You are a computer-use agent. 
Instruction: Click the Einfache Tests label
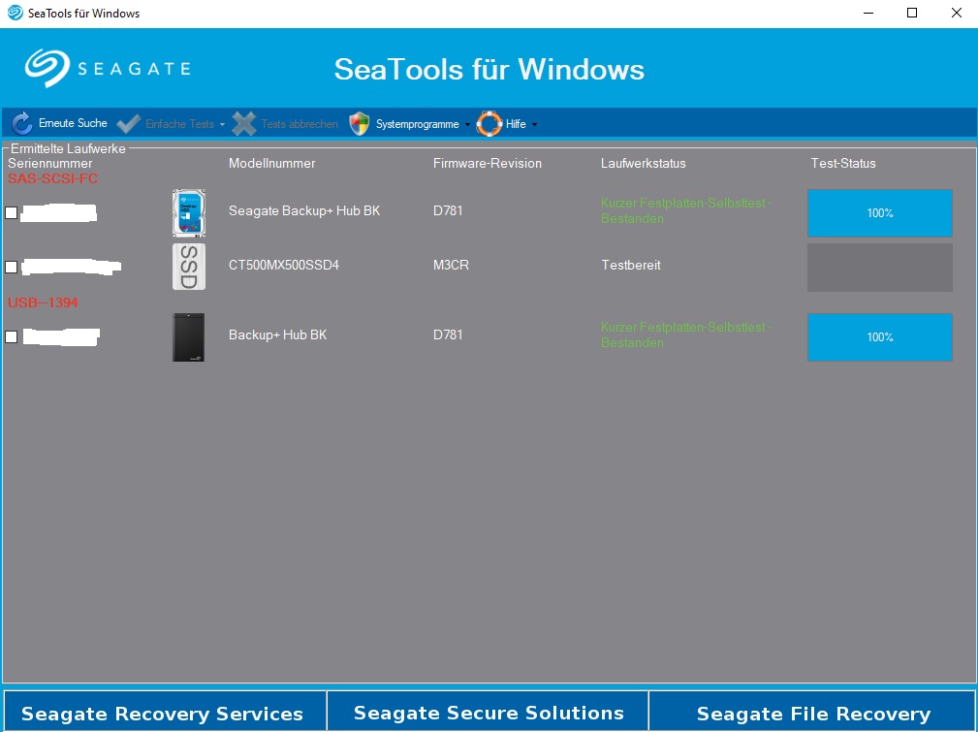[x=179, y=123]
